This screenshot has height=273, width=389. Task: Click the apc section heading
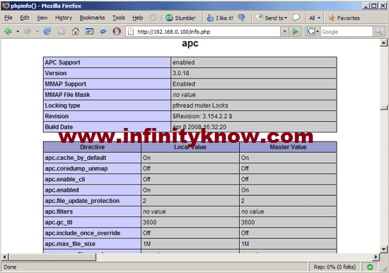click(x=190, y=43)
